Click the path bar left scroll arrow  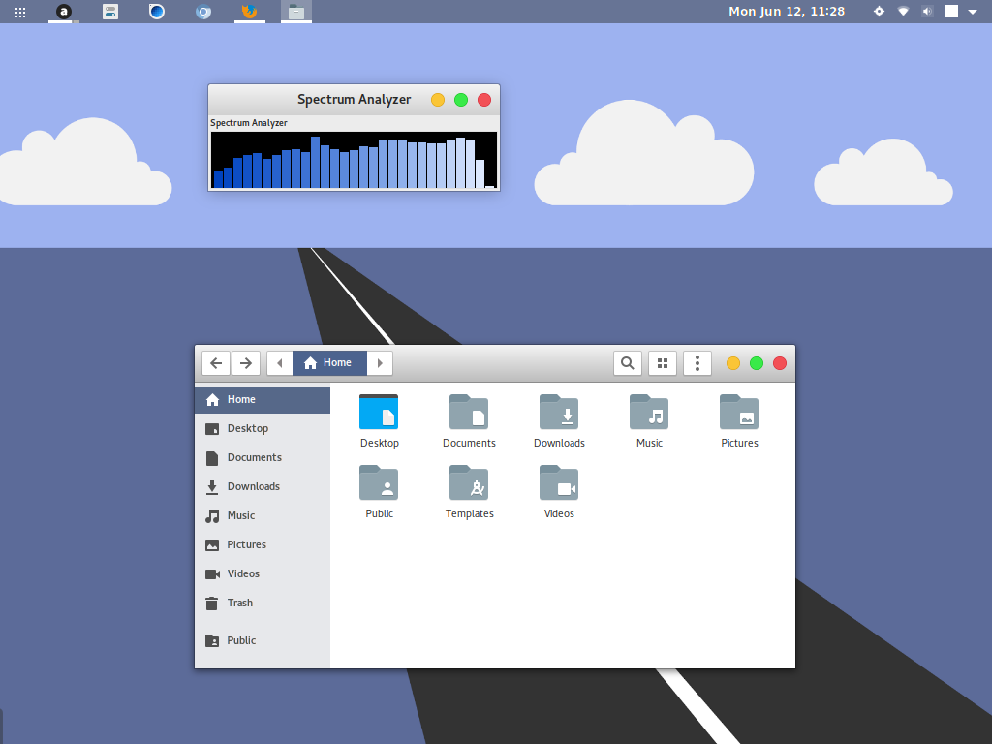tap(280, 363)
